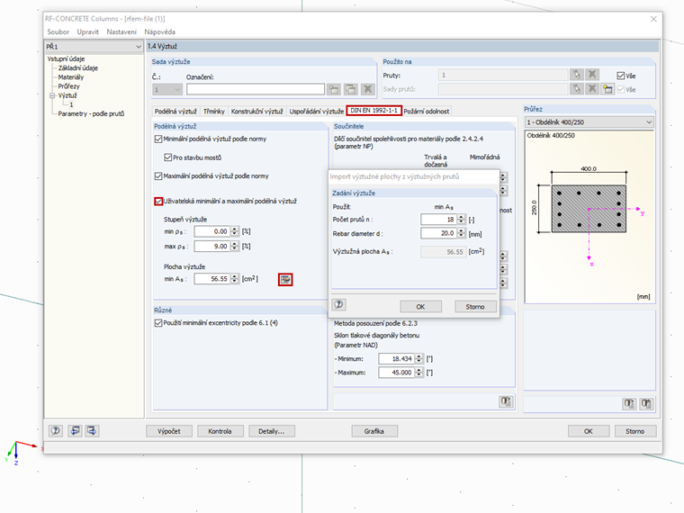Create a new set of members
The width and height of the screenshot is (684, 513).
[x=607, y=89]
